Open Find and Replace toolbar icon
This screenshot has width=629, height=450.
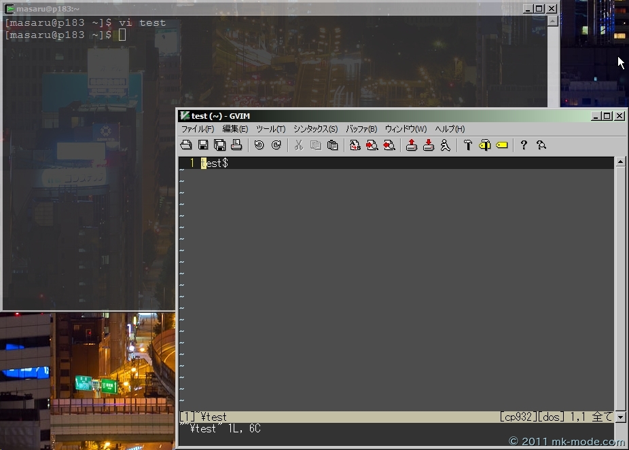point(355,145)
